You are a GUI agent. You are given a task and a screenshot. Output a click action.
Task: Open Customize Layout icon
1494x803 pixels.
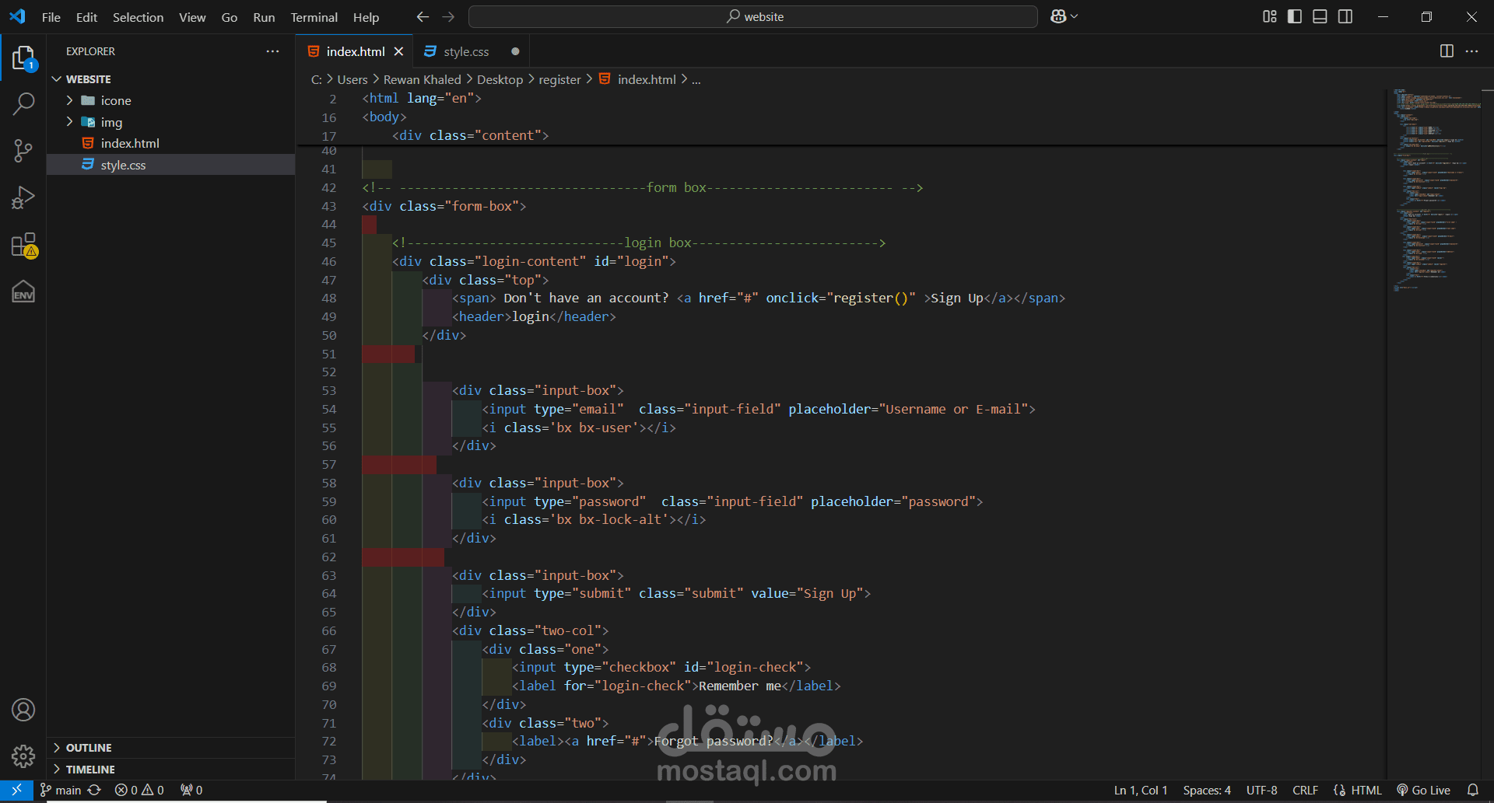coord(1270,16)
